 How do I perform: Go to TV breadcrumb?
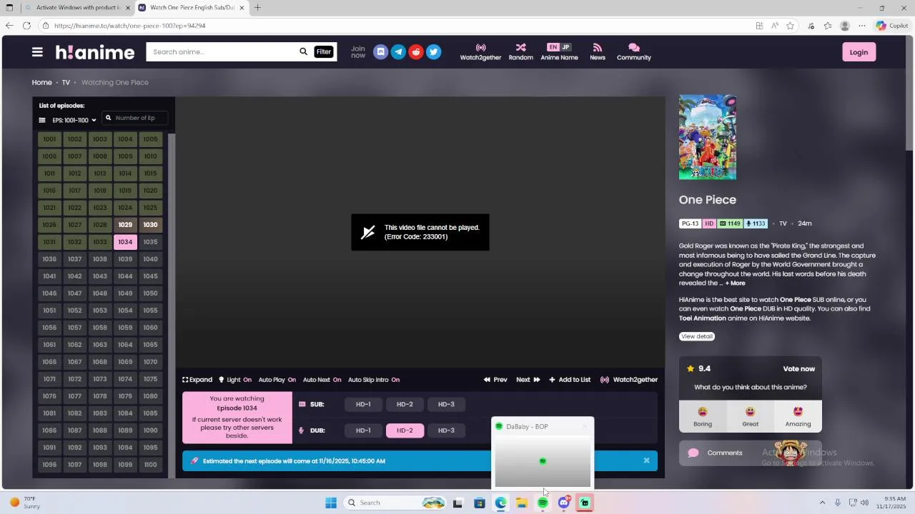(x=66, y=82)
